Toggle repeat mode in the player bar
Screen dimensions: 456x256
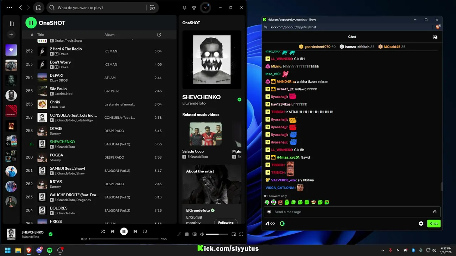(x=145, y=231)
